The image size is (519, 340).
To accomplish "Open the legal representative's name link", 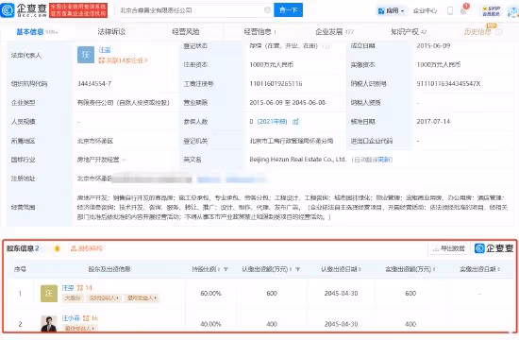I will coord(105,50).
